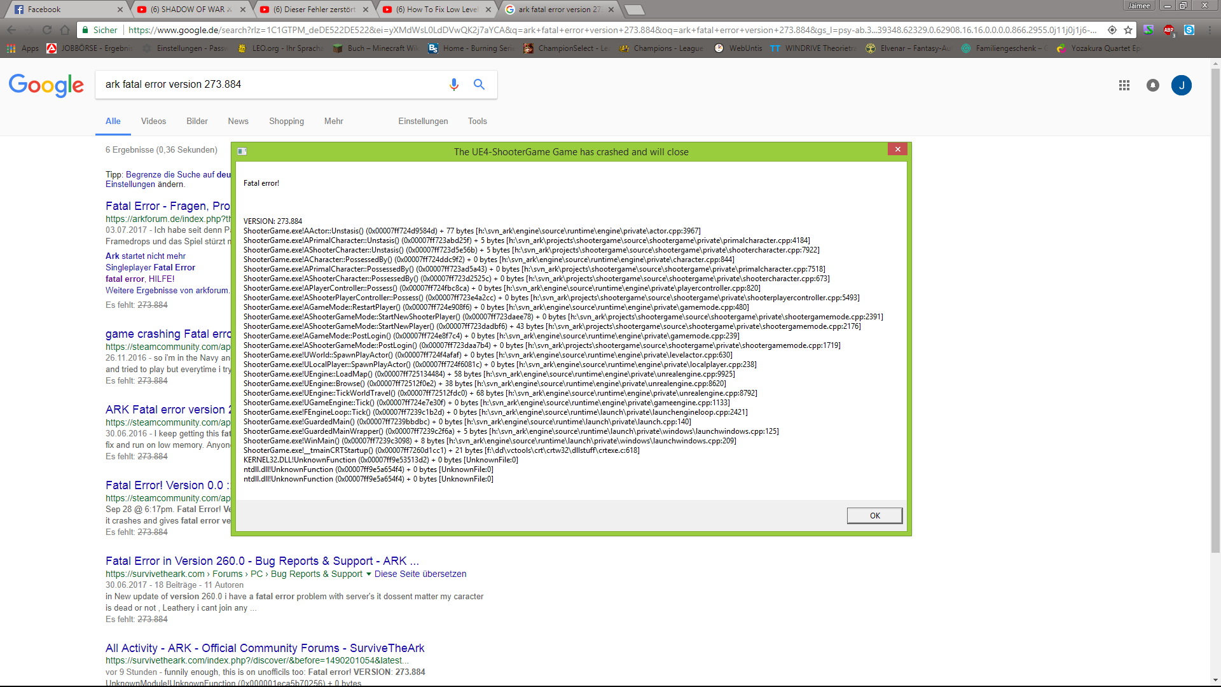Open Yozakura Quartet bookmark
The width and height of the screenshot is (1221, 687).
1098,48
